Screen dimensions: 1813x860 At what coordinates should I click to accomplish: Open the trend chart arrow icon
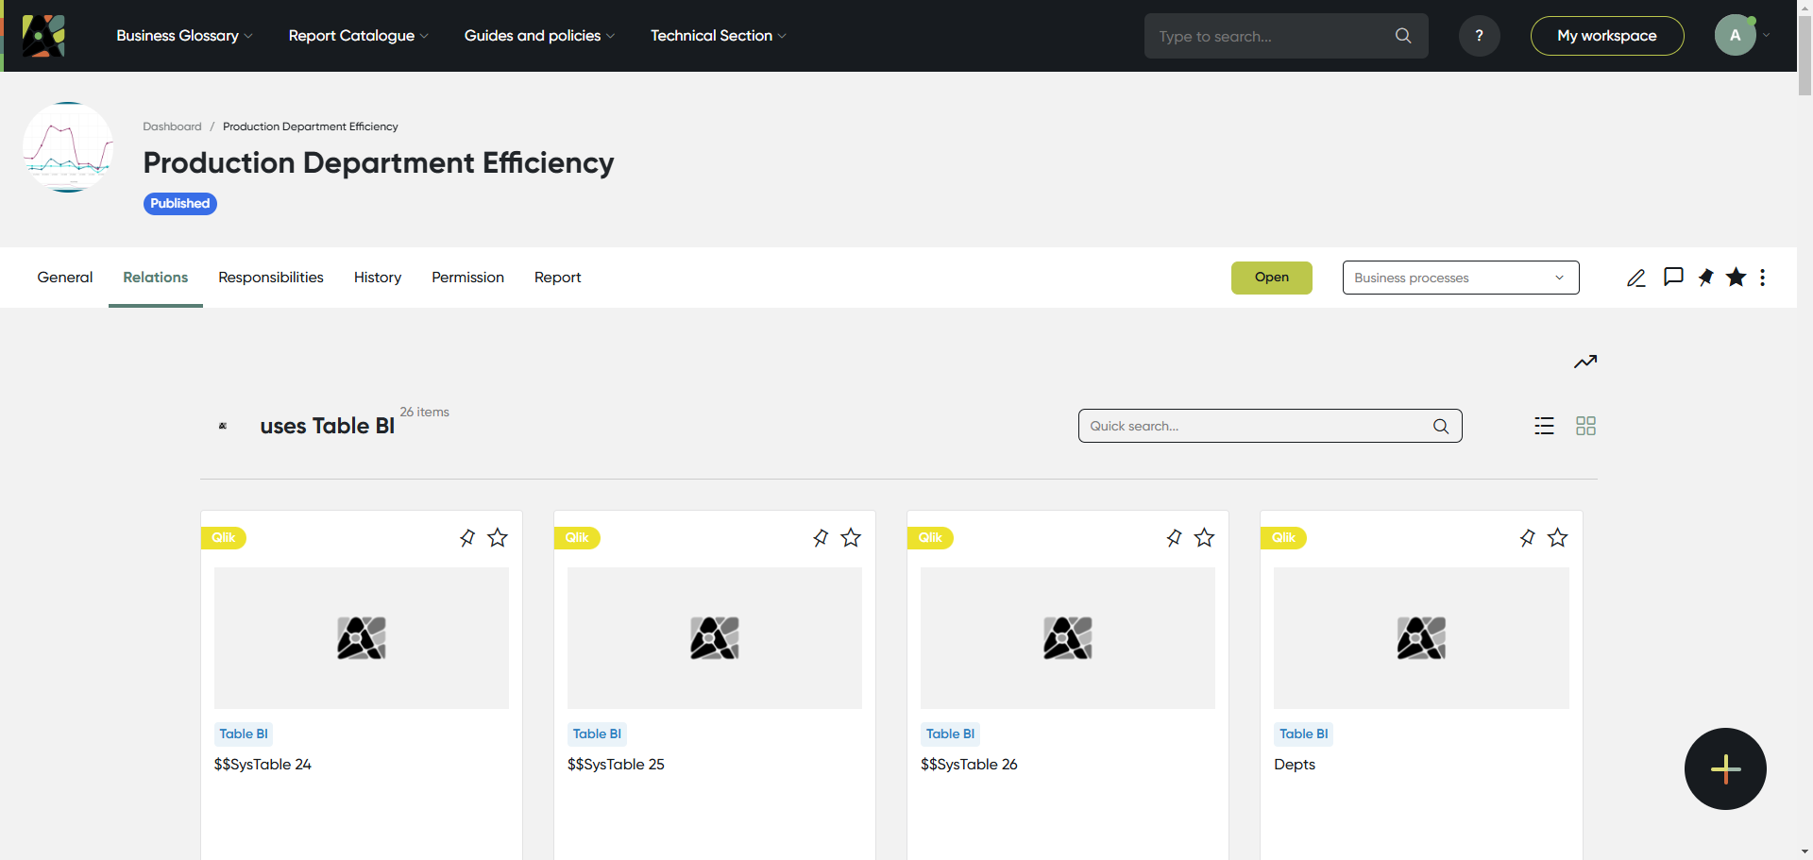[x=1585, y=362]
